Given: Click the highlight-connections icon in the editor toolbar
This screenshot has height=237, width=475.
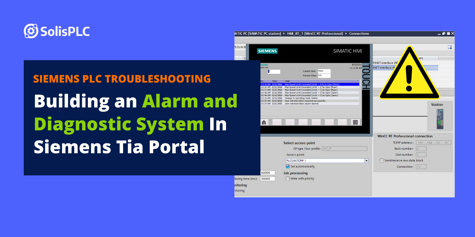Looking at the screenshot, I should click(449, 46).
